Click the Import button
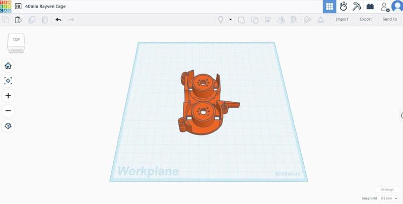403x204 pixels. click(x=342, y=19)
